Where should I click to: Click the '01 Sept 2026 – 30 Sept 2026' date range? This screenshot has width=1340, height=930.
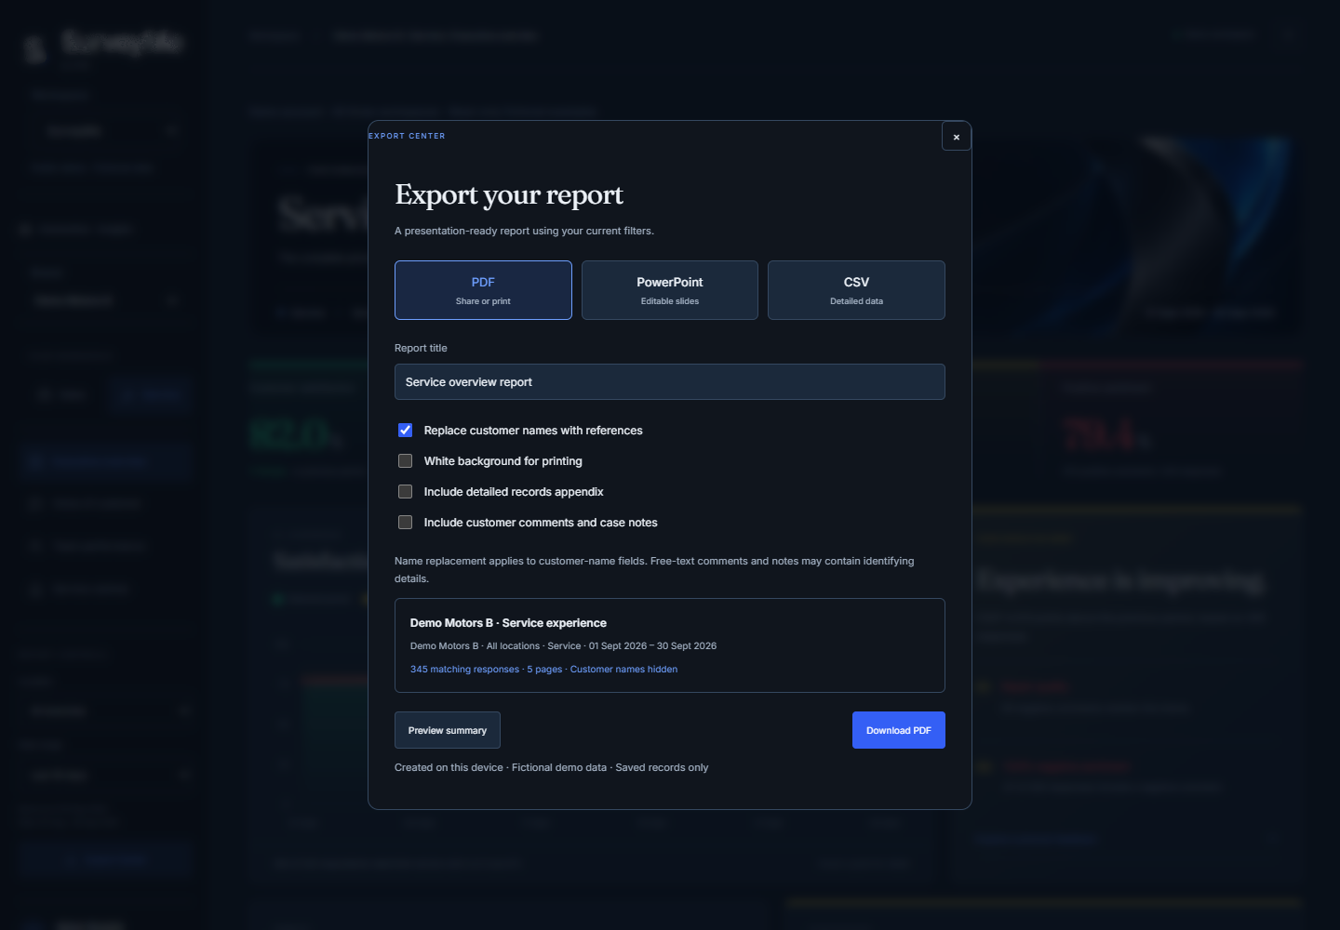click(652, 646)
